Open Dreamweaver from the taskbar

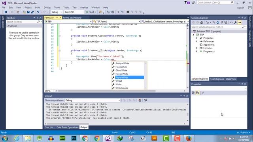[x=62, y=138]
